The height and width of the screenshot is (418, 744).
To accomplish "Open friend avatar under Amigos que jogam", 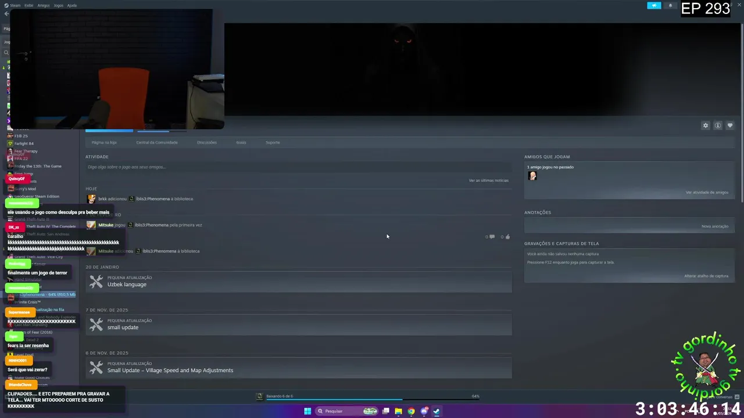I will pos(532,176).
